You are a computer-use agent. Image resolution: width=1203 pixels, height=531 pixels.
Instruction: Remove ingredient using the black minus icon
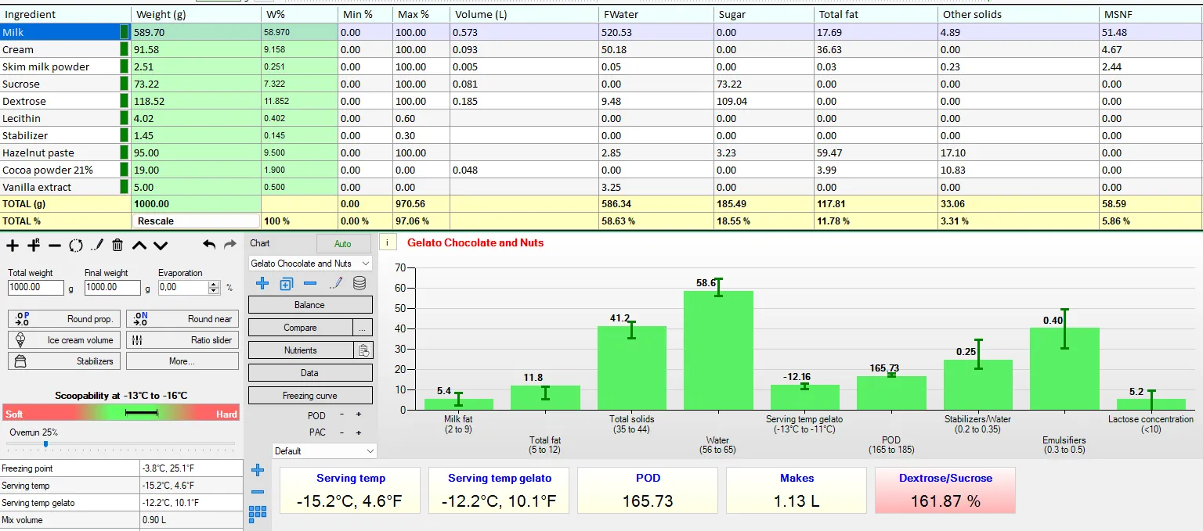coord(54,246)
